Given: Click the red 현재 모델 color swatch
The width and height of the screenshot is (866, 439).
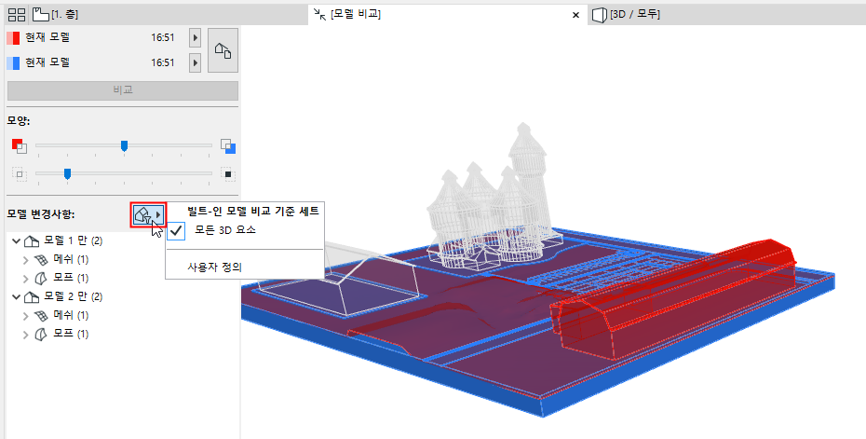Looking at the screenshot, I should [x=13, y=37].
